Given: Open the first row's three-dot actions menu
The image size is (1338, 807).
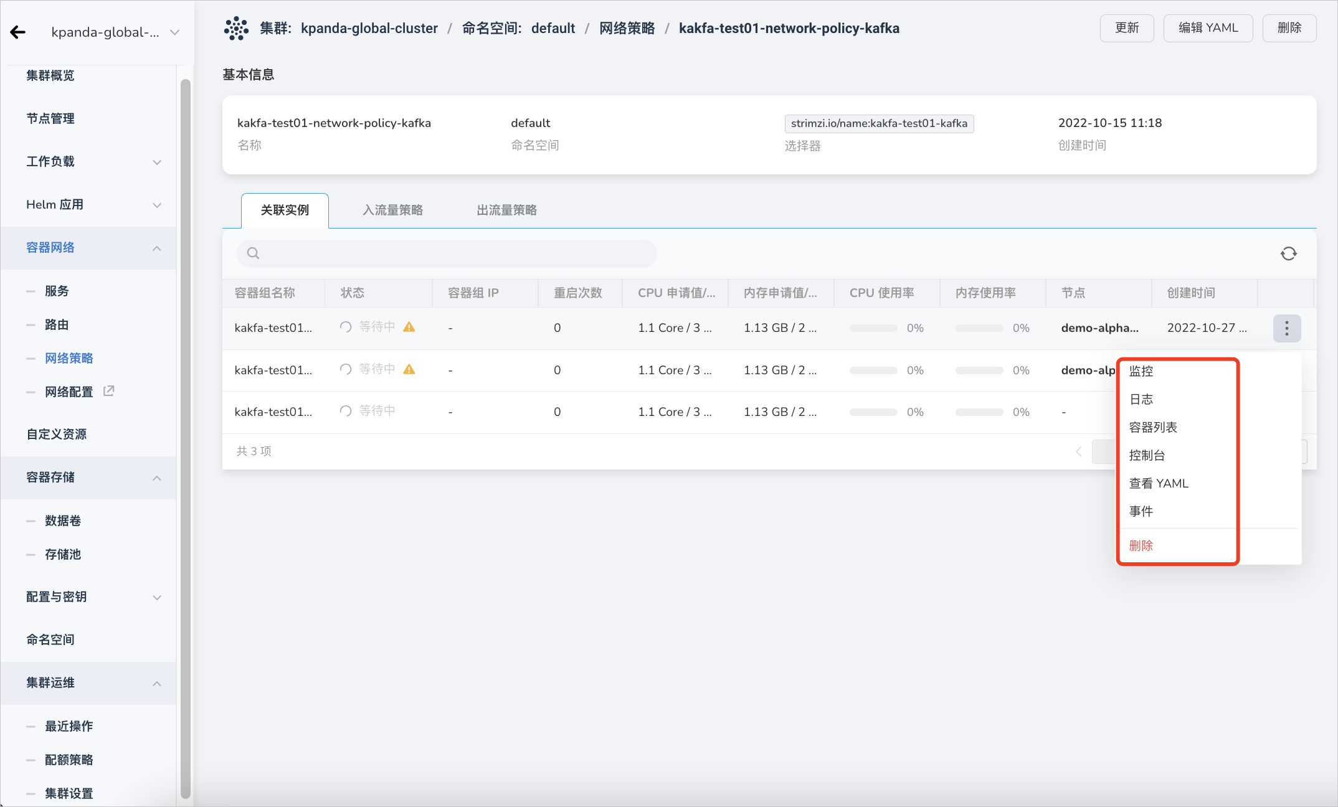Looking at the screenshot, I should pyautogui.click(x=1287, y=328).
